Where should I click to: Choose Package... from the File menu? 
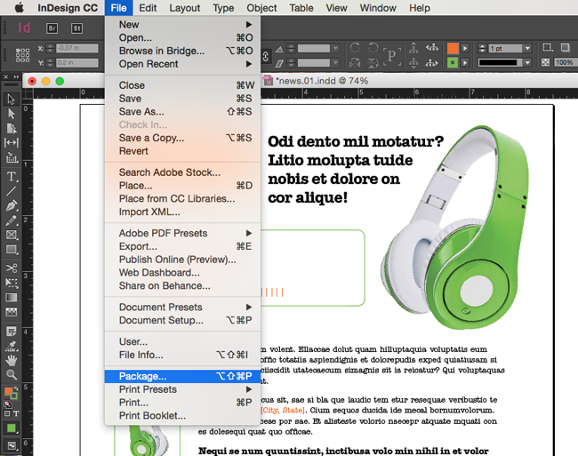[x=182, y=376]
